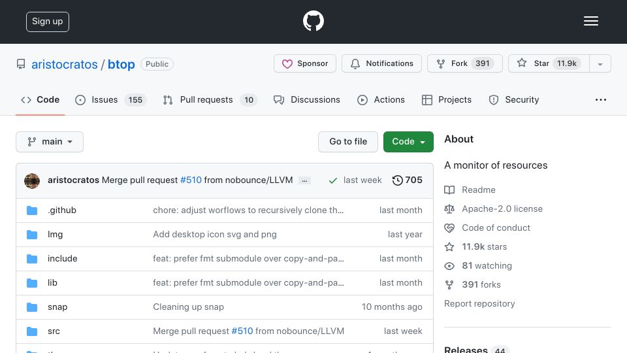Open the Pull requests tab
Image resolution: width=627 pixels, height=353 pixels.
(210, 99)
